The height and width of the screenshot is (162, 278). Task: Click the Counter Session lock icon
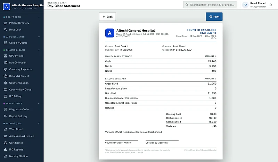(x=6, y=83)
